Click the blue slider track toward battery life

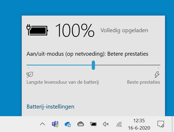click(59, 65)
